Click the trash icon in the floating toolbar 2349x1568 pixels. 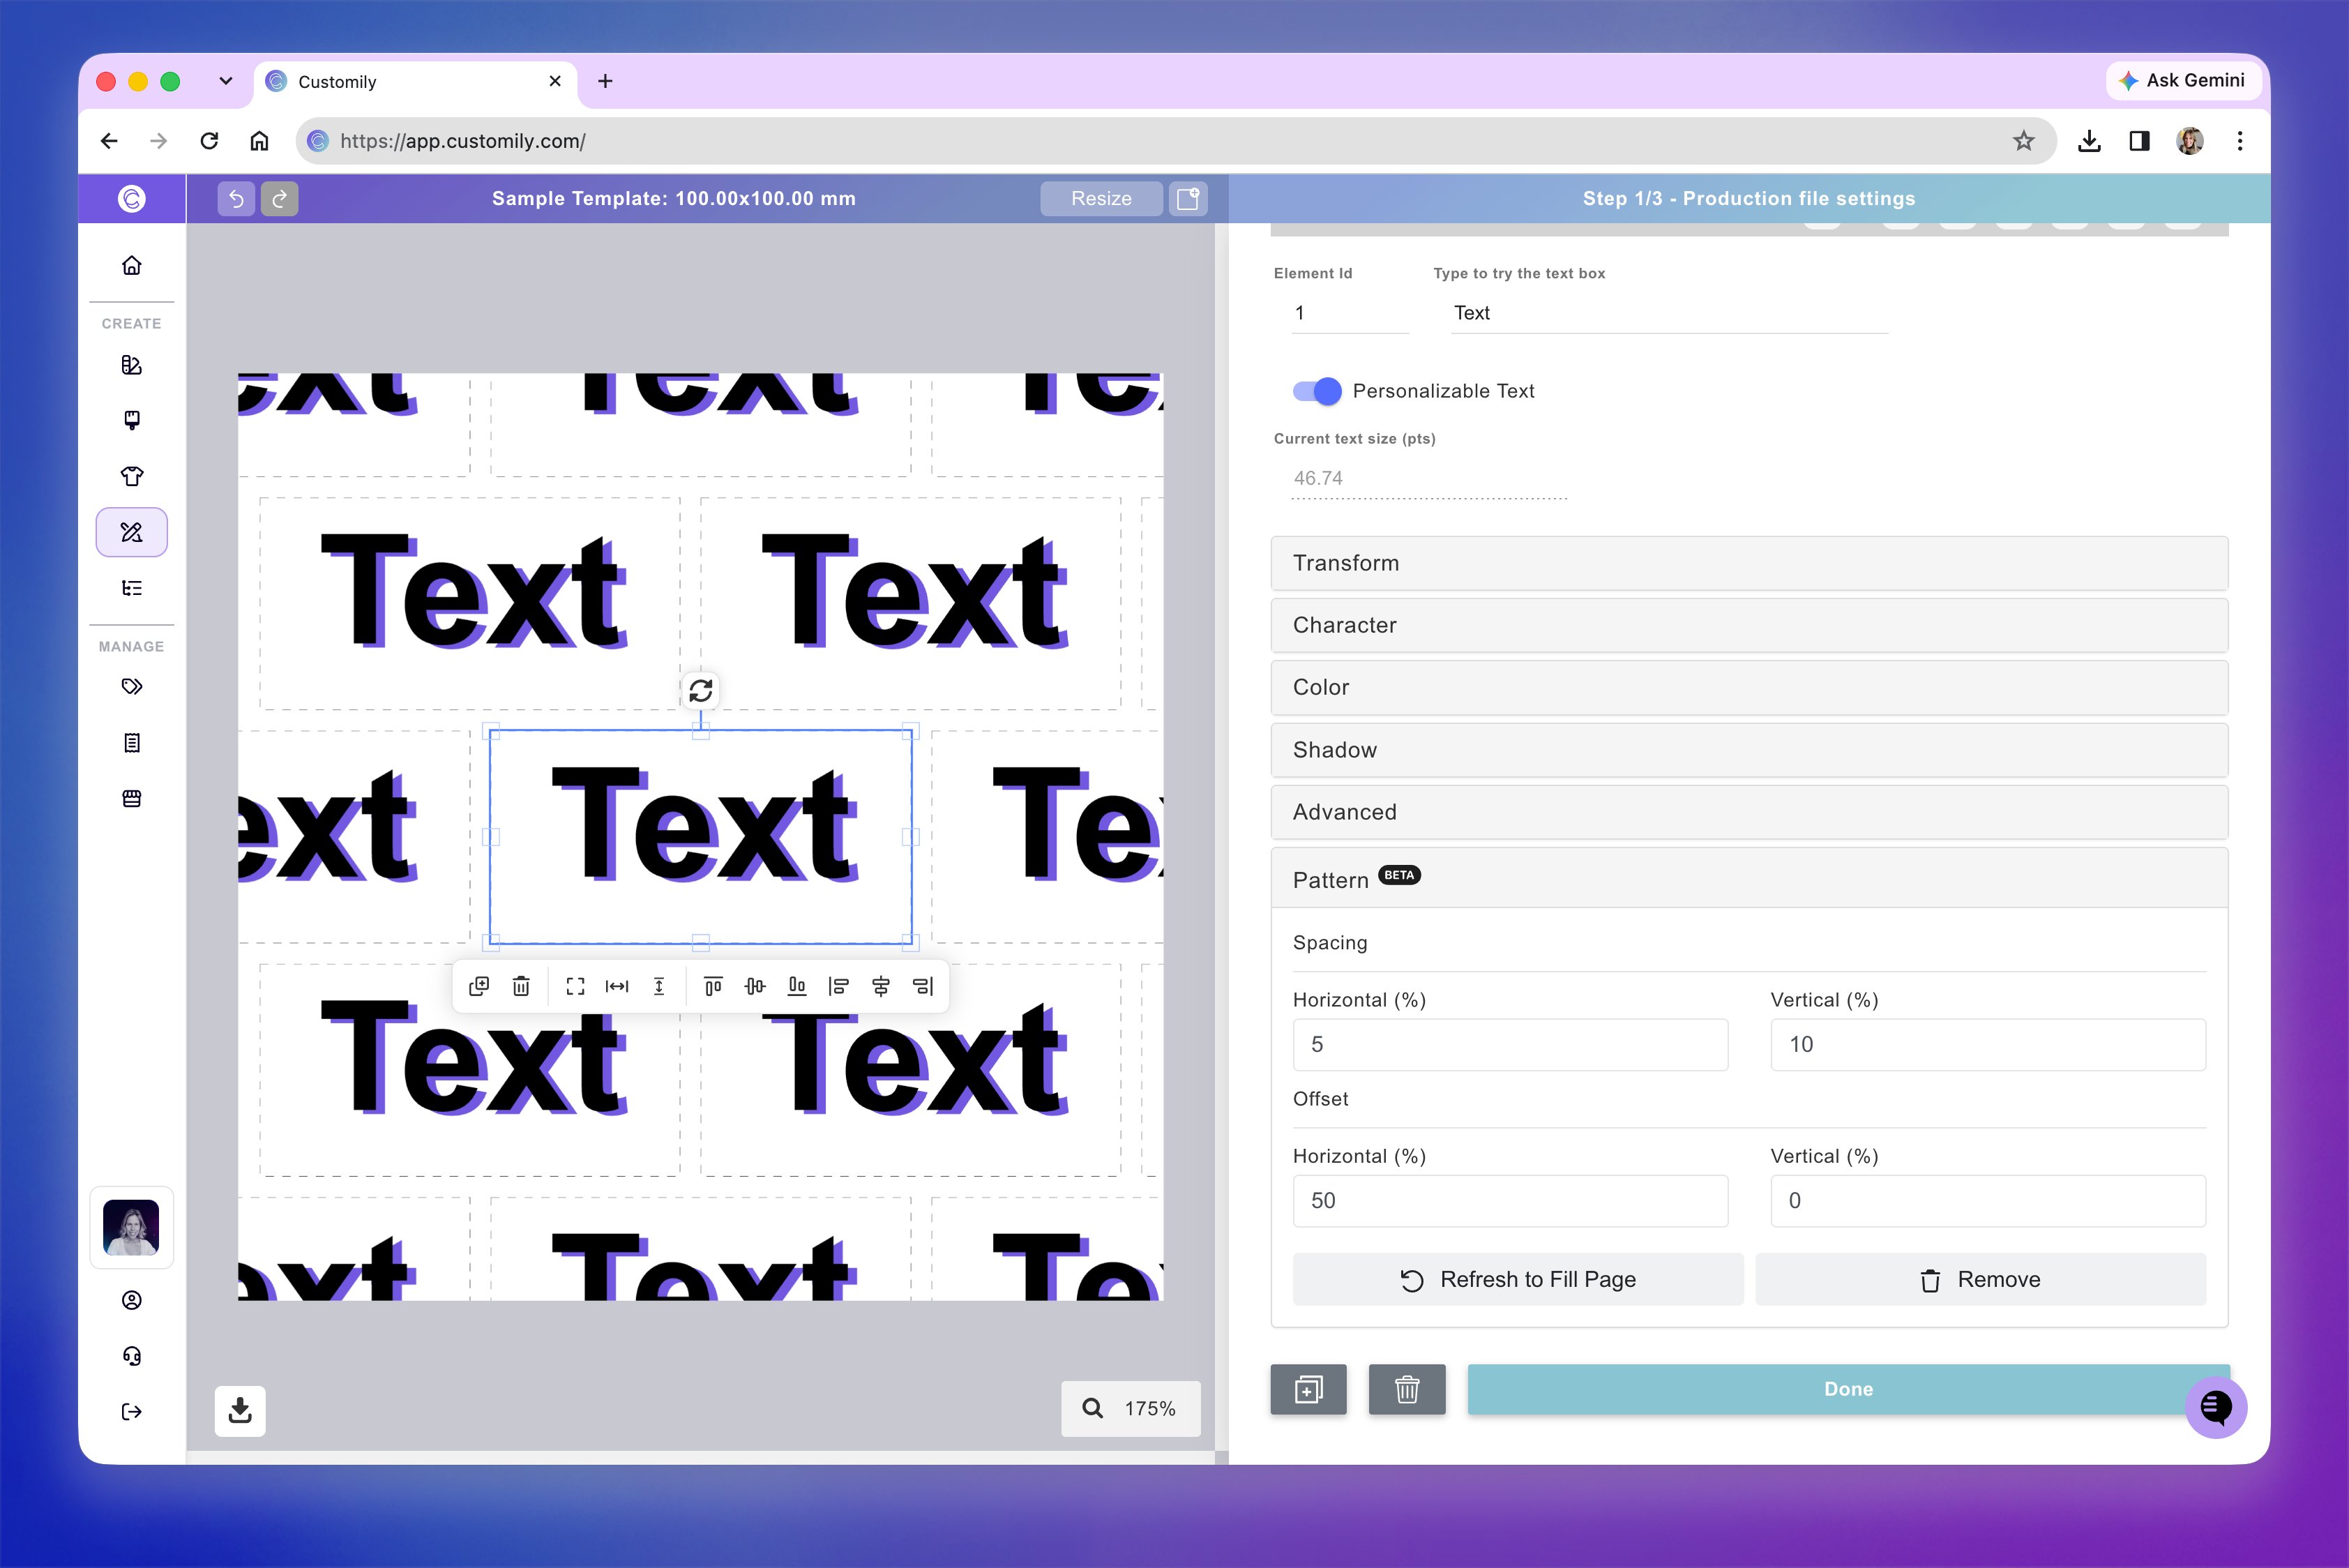click(521, 987)
